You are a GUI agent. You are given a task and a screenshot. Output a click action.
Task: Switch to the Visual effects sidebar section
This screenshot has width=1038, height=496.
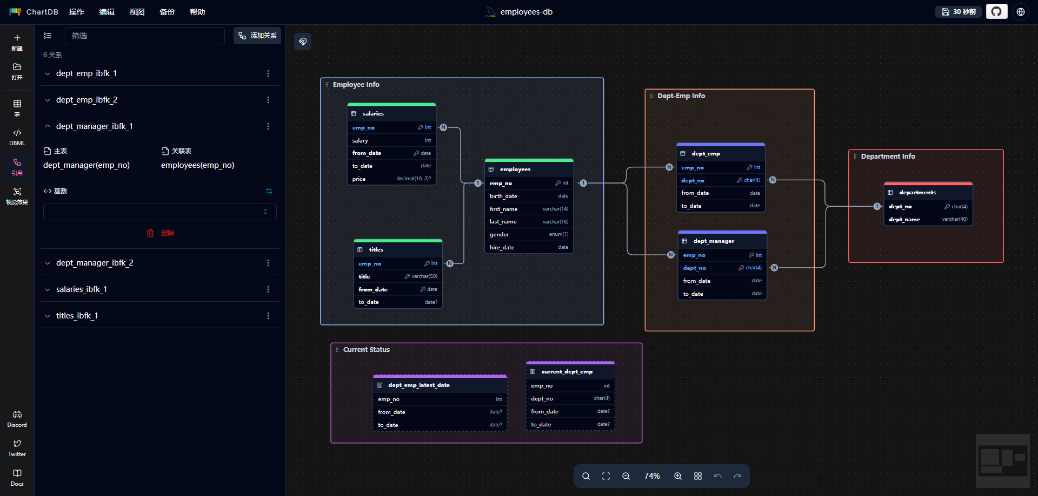tap(17, 196)
